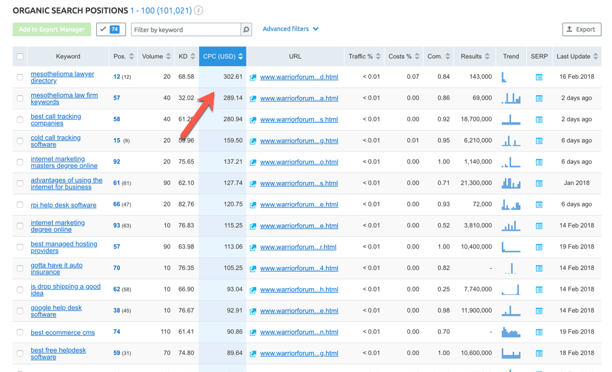The image size is (612, 372).
Task: Open SERP icon on the "gotta have it auto insurance" row
Action: point(538,268)
